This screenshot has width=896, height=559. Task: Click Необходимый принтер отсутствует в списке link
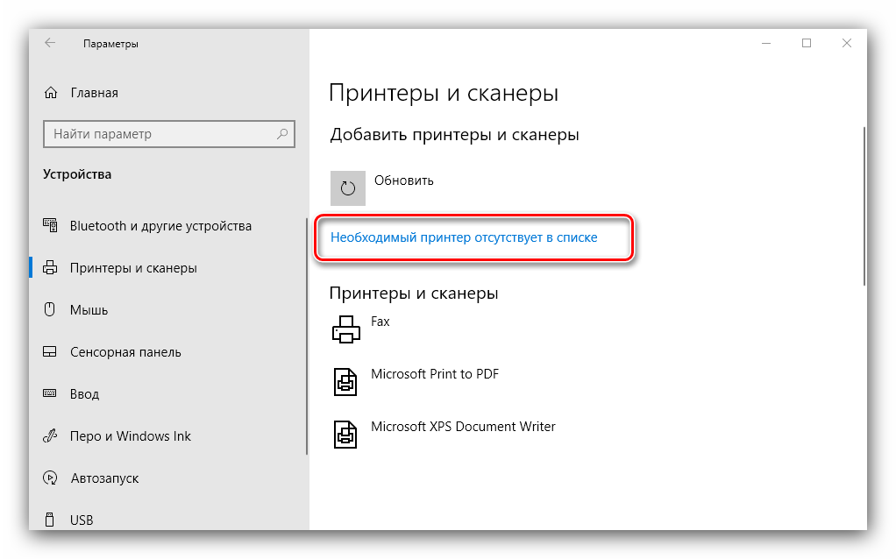pos(464,237)
